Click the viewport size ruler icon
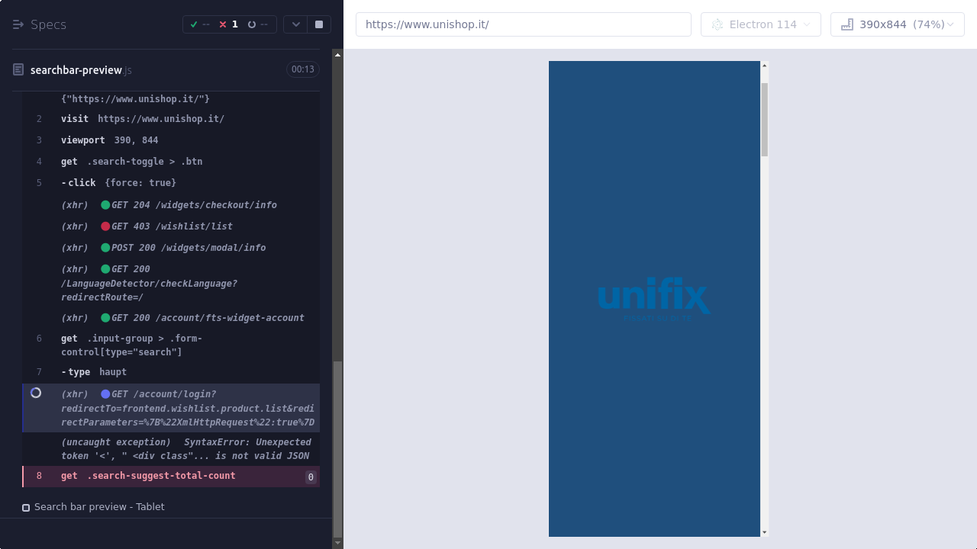 click(x=846, y=24)
